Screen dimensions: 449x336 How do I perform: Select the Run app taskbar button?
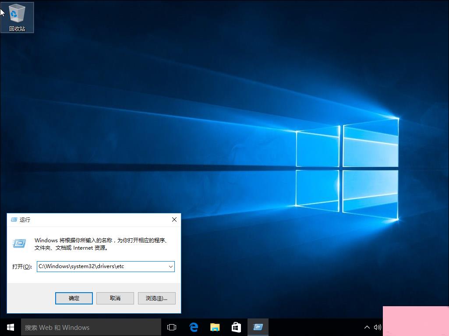click(258, 327)
